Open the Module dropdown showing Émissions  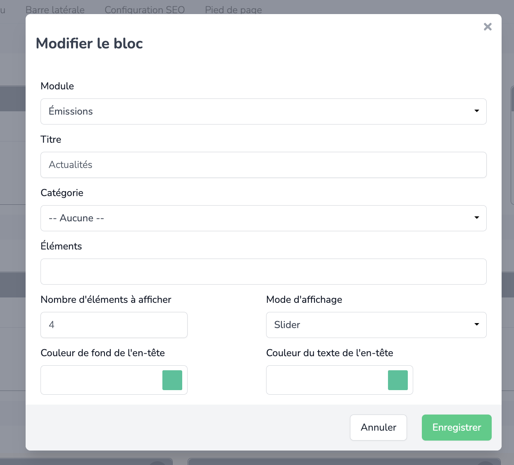(x=263, y=111)
